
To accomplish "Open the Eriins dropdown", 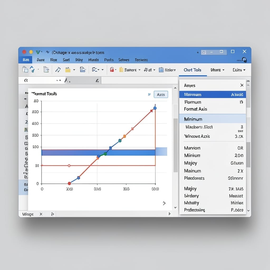I will 244,70.
